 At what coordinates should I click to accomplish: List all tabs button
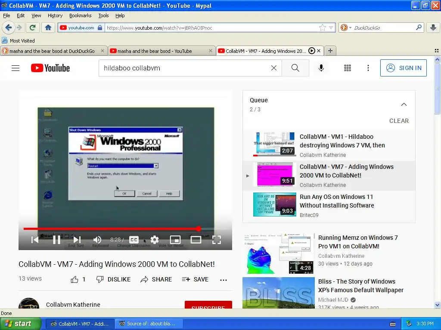point(437,51)
